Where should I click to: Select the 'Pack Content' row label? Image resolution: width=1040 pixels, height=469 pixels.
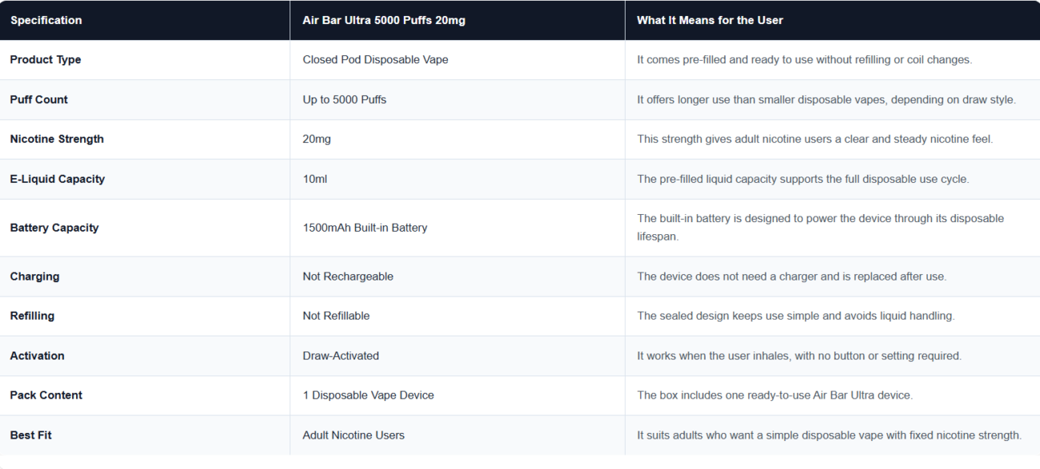tap(46, 395)
